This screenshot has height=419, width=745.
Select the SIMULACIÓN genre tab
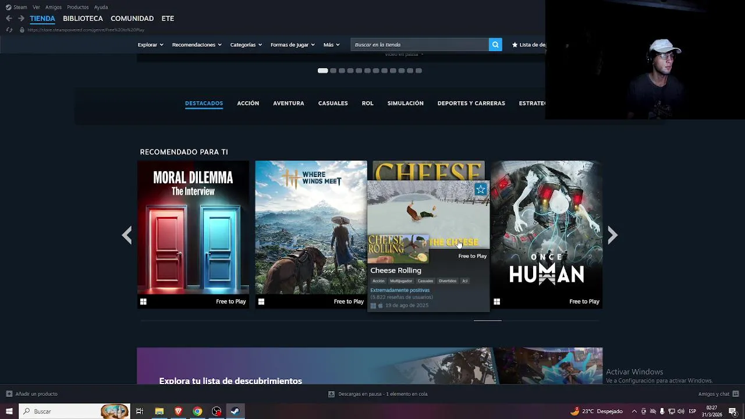click(406, 104)
